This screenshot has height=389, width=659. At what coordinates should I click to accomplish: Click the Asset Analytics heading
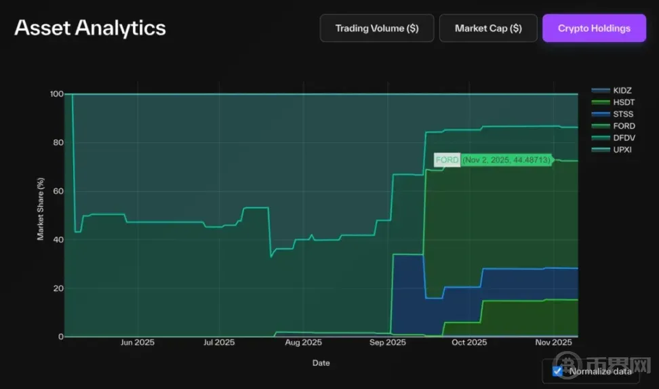pyautogui.click(x=90, y=28)
